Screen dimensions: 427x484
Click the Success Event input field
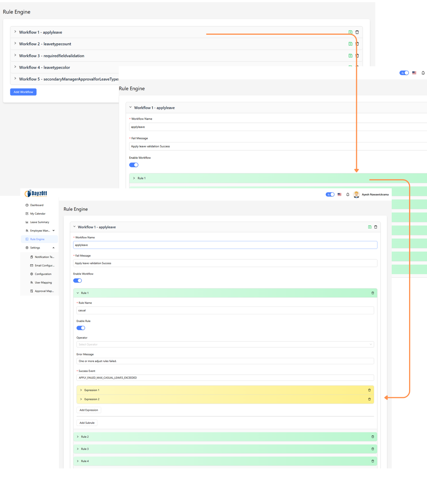click(225, 378)
